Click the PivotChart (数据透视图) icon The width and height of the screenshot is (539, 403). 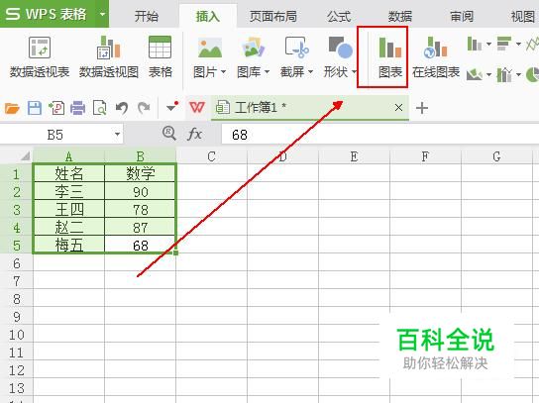click(109, 48)
